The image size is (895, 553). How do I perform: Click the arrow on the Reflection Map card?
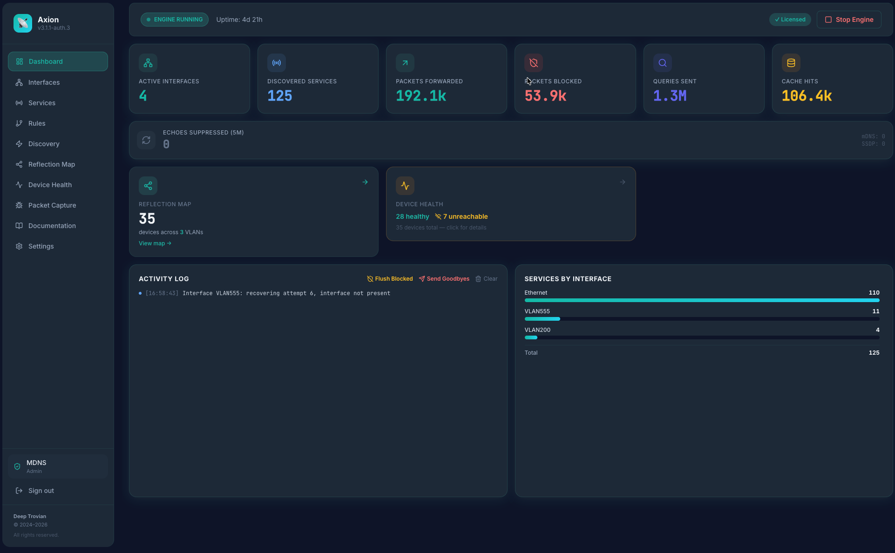coord(365,182)
